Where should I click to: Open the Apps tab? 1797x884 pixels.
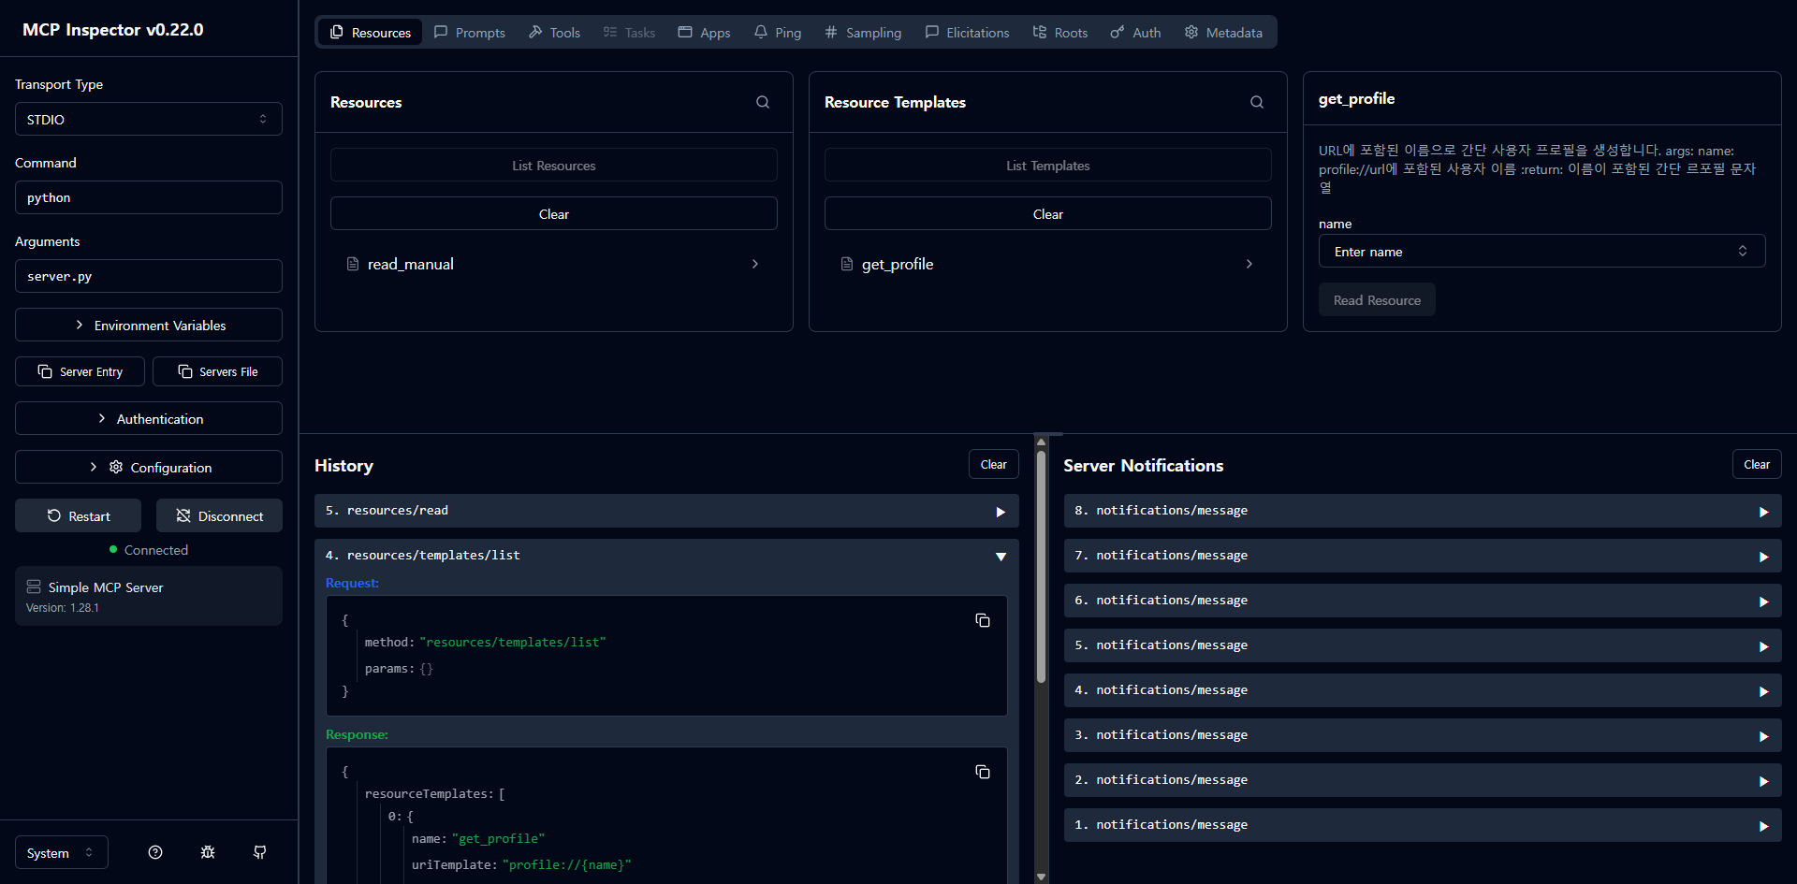[x=704, y=32]
